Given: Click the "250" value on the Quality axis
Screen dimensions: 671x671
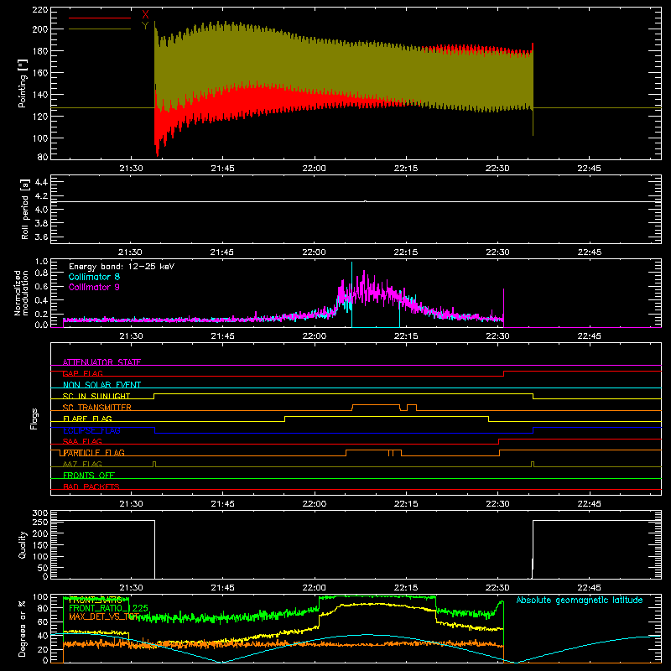Looking at the screenshot, I should [x=40, y=522].
